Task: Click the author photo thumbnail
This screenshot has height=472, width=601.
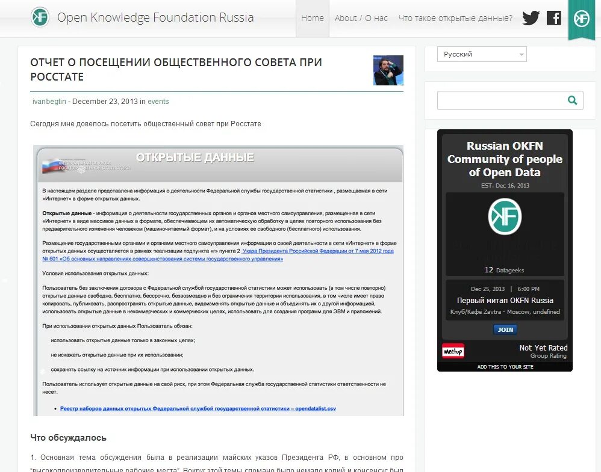Action: [x=388, y=70]
